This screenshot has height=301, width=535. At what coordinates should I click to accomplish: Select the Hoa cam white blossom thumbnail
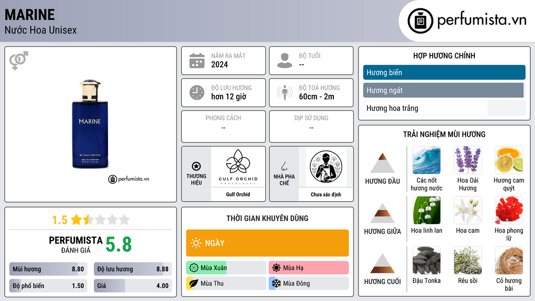pos(468,210)
